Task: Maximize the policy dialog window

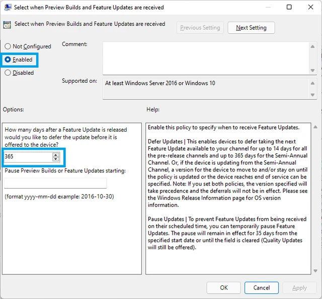Action: 289,7
